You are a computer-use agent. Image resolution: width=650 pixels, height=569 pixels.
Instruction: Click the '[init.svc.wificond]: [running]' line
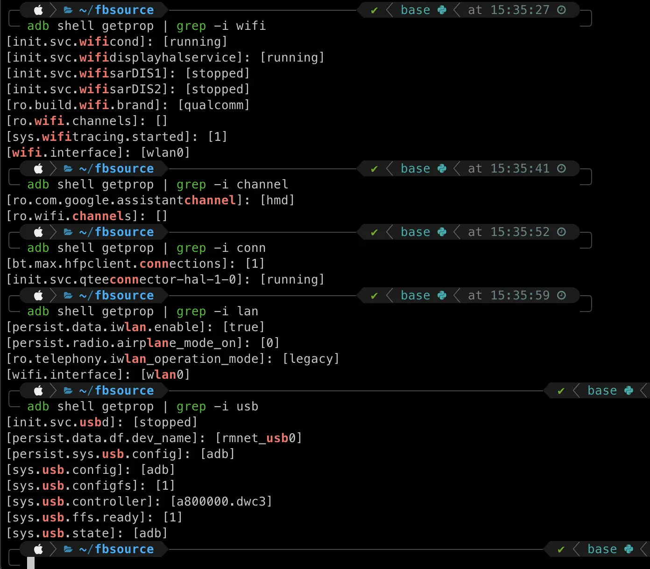tap(117, 42)
